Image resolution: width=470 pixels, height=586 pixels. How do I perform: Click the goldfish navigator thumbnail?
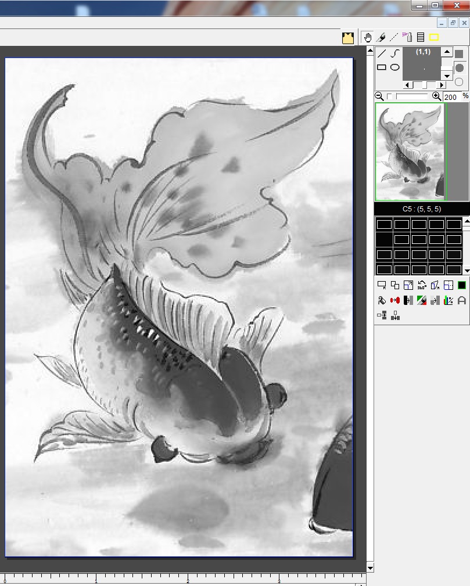tap(410, 152)
